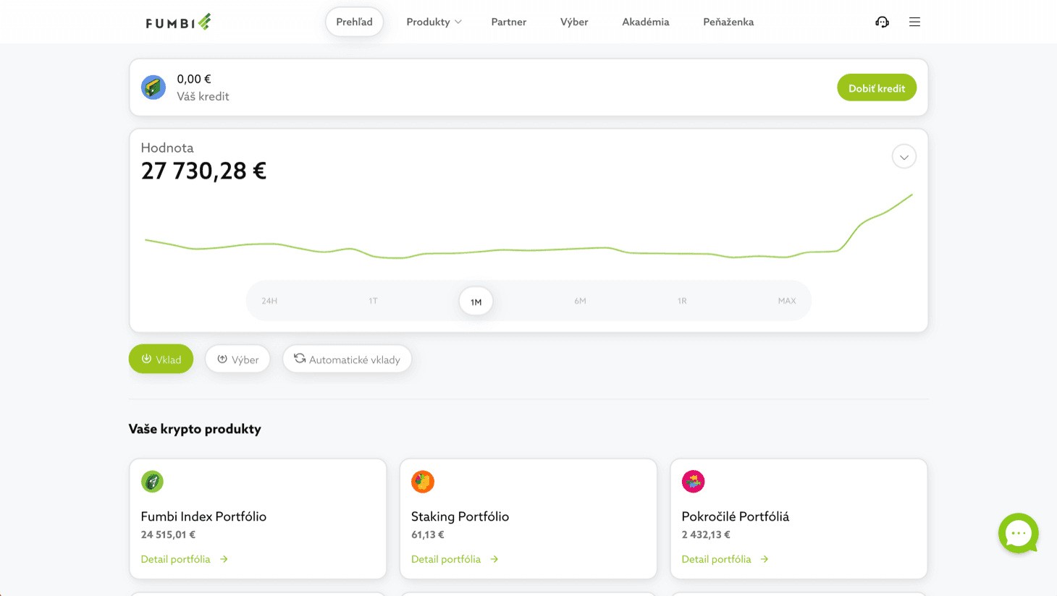
Task: Click the 61,13 € value
Action: pyautogui.click(x=427, y=535)
